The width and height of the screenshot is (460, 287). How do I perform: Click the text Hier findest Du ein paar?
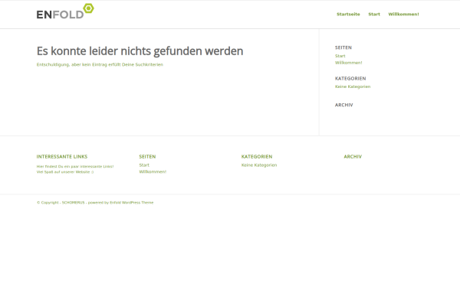(x=58, y=167)
